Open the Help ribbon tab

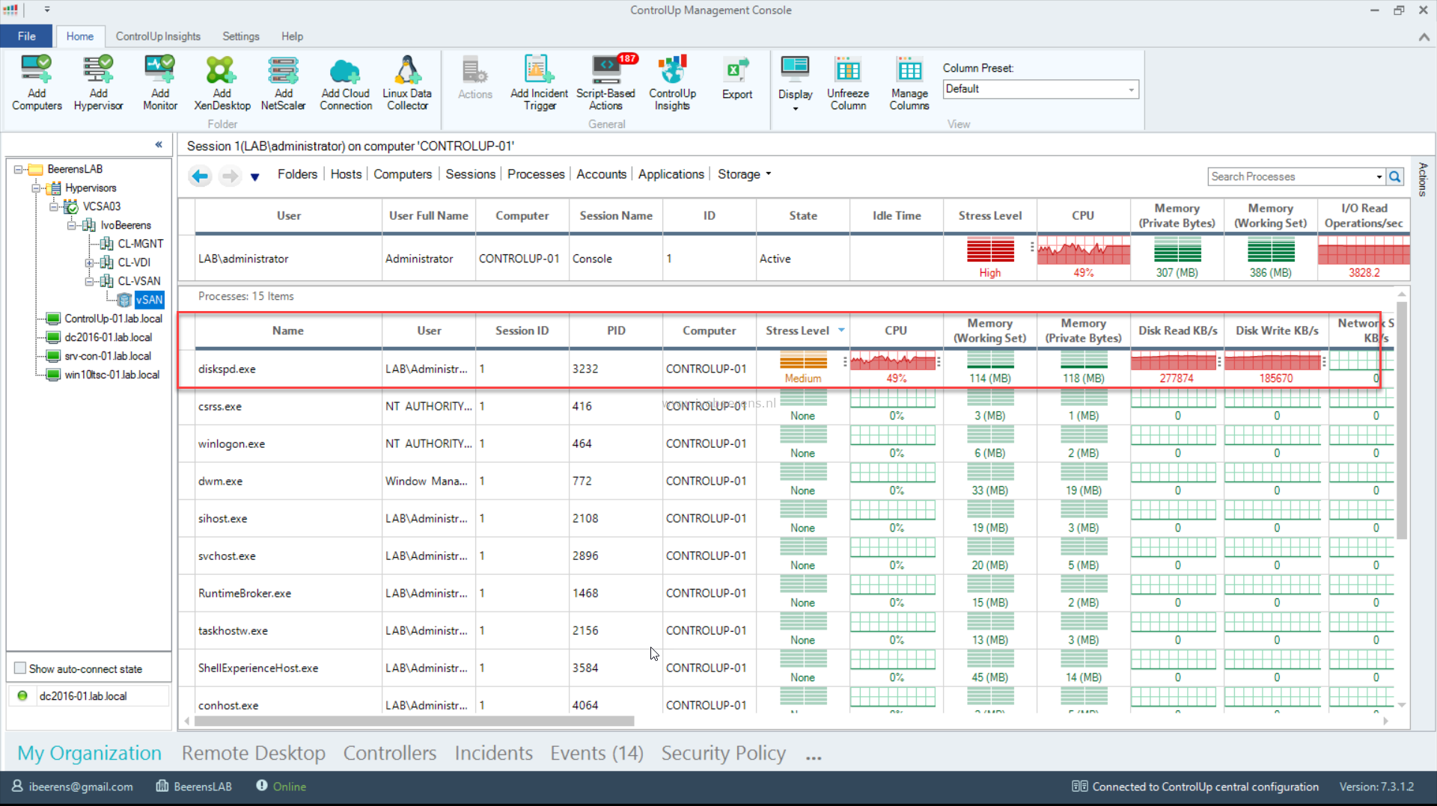click(x=292, y=36)
